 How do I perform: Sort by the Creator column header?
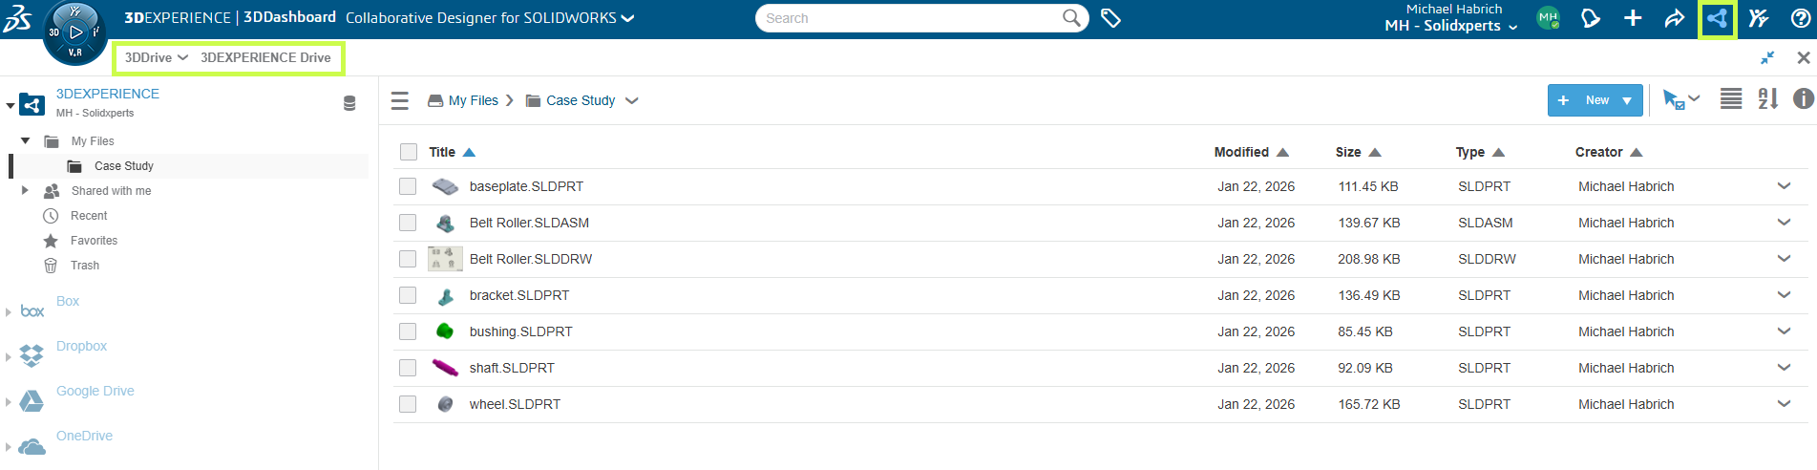pos(1599,152)
